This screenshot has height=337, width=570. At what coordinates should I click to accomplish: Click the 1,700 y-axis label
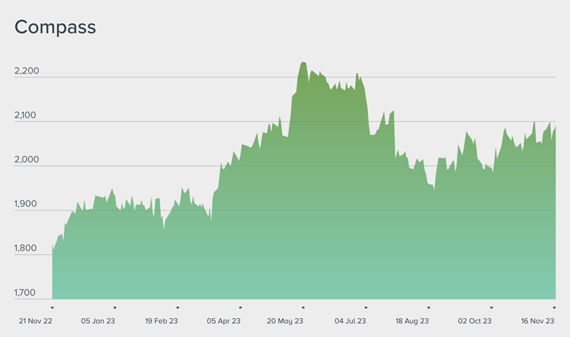(x=27, y=293)
